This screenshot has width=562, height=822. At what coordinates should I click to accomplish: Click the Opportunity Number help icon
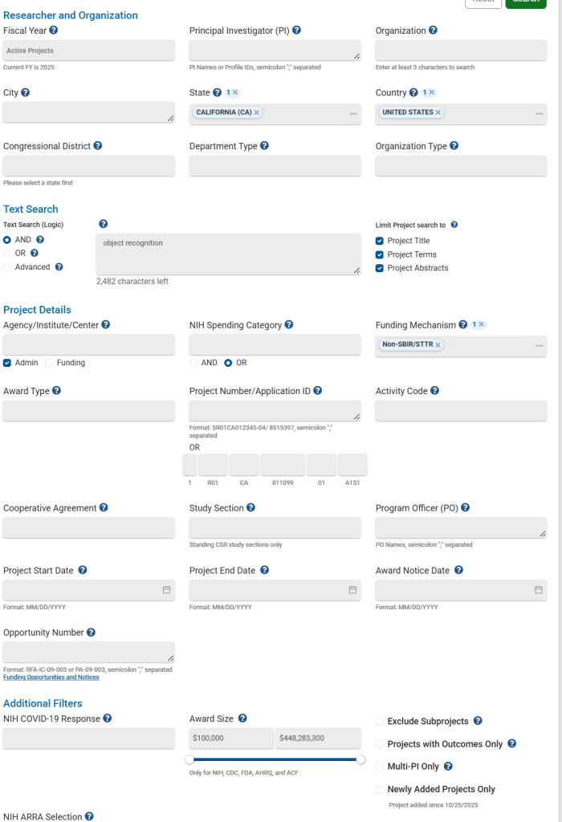[x=91, y=633]
